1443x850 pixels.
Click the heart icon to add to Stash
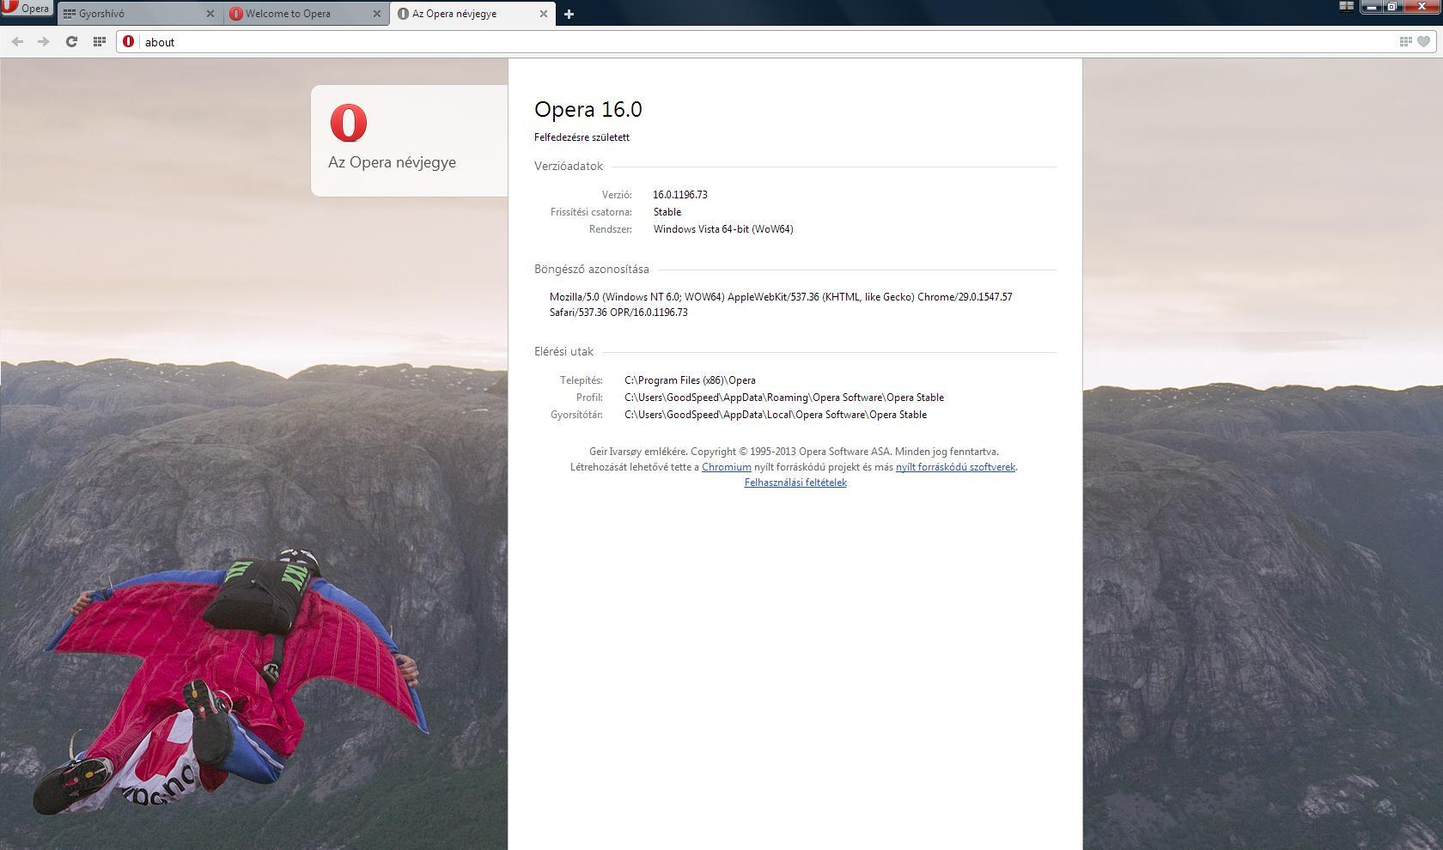point(1423,41)
